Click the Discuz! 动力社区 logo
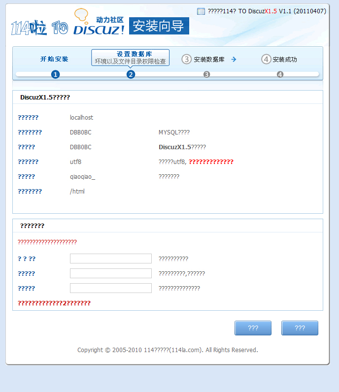The width and height of the screenshot is (339, 392). [99, 22]
